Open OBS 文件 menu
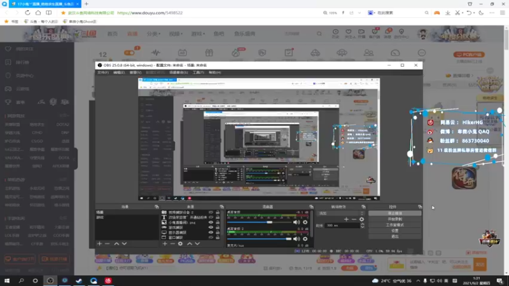Image resolution: width=509 pixels, height=286 pixels. [x=103, y=72]
